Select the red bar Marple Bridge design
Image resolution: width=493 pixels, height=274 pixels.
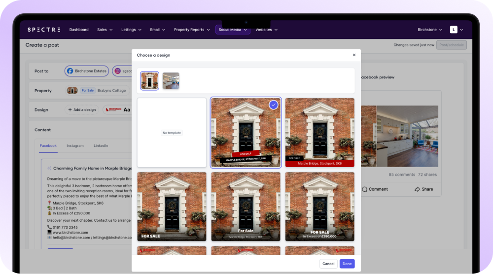[x=320, y=133]
